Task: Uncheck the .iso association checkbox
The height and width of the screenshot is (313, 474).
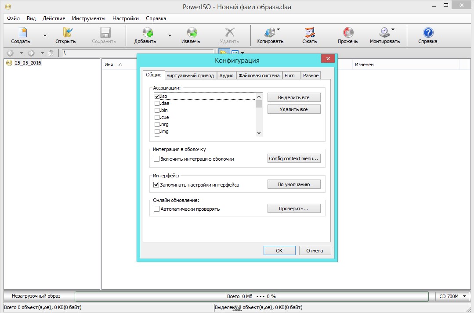Action: coord(157,97)
